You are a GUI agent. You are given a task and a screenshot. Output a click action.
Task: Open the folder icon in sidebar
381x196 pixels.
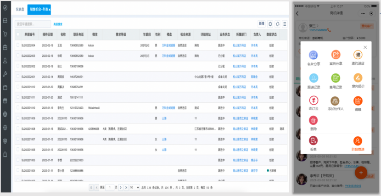(5, 87)
